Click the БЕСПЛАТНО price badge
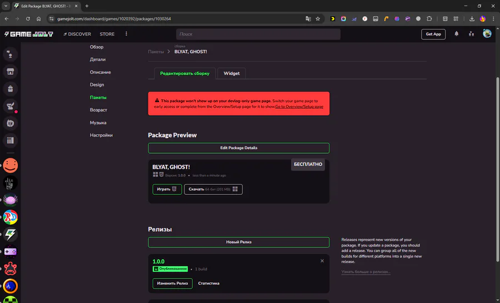The height and width of the screenshot is (303, 500). pyautogui.click(x=308, y=164)
